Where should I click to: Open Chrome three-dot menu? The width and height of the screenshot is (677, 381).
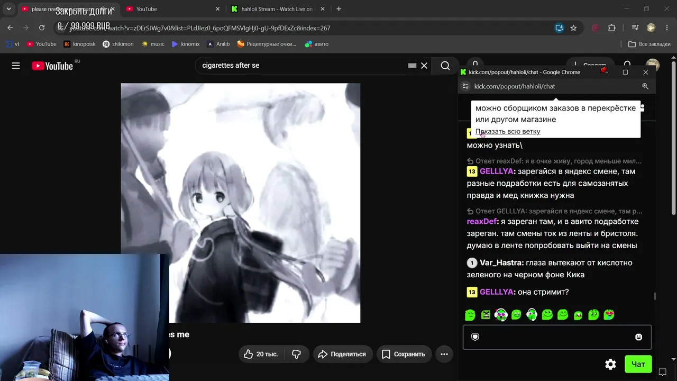[x=666, y=28]
